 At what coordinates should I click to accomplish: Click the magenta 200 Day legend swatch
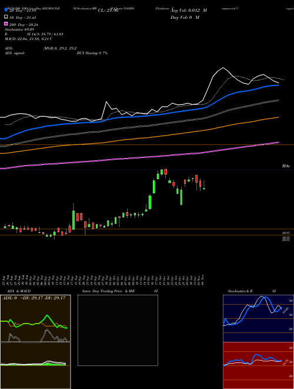[6, 24]
